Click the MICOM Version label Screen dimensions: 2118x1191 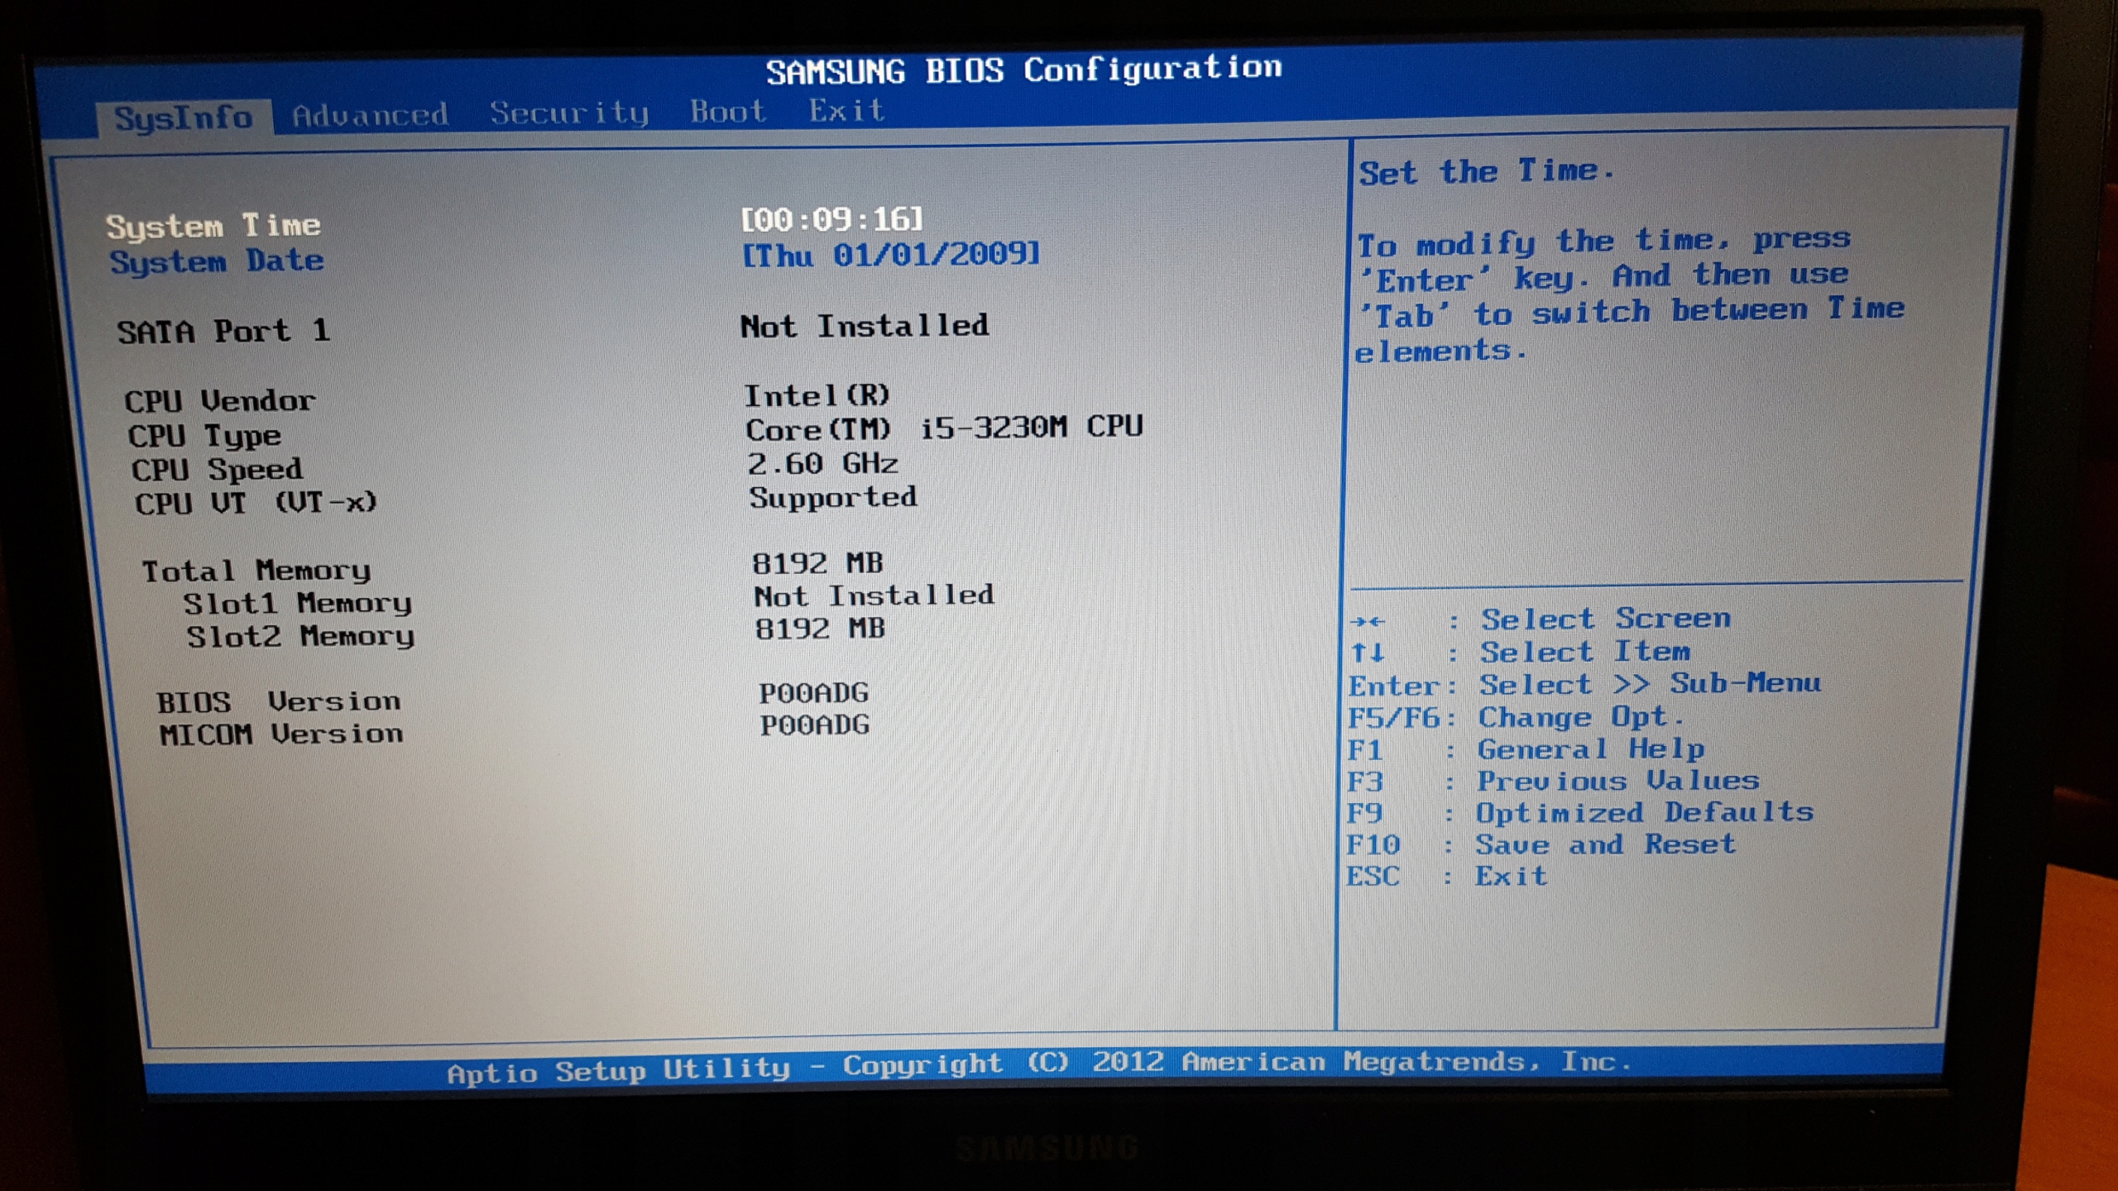(x=281, y=734)
